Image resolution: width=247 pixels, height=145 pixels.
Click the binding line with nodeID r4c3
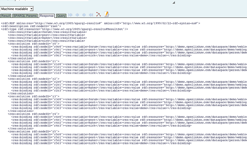[101, 126]
